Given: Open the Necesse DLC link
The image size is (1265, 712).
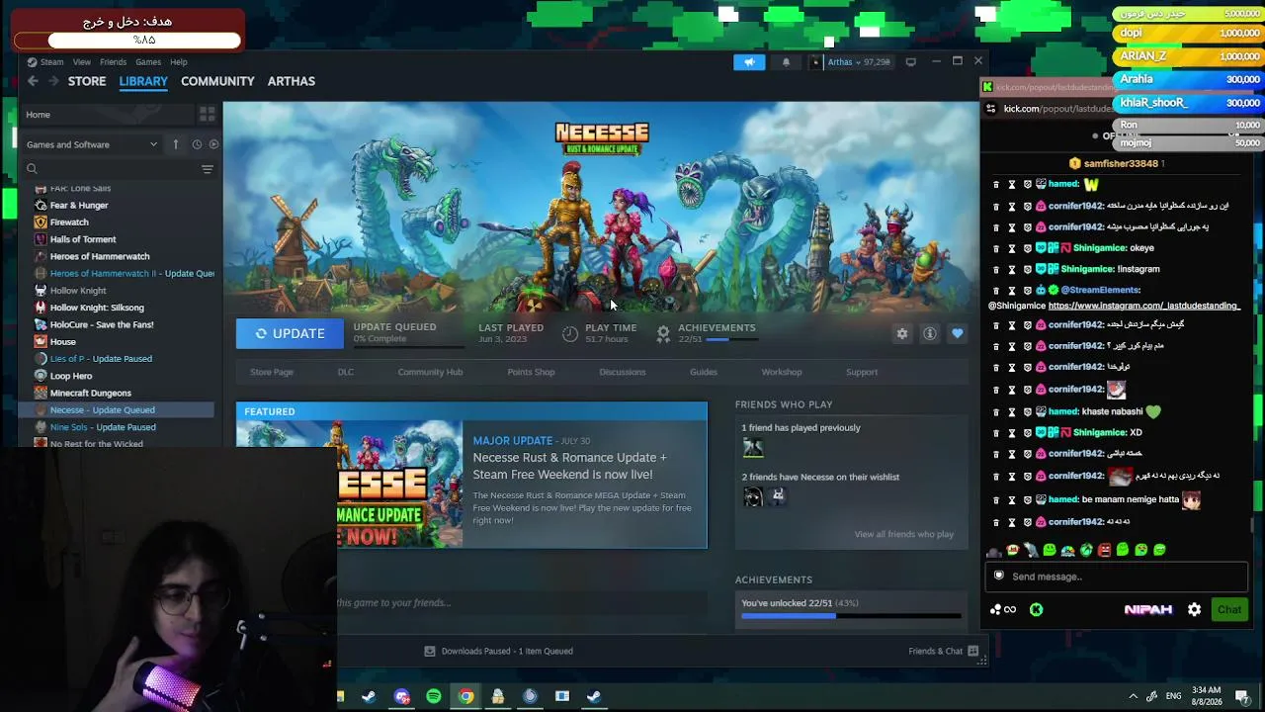Looking at the screenshot, I should (346, 372).
